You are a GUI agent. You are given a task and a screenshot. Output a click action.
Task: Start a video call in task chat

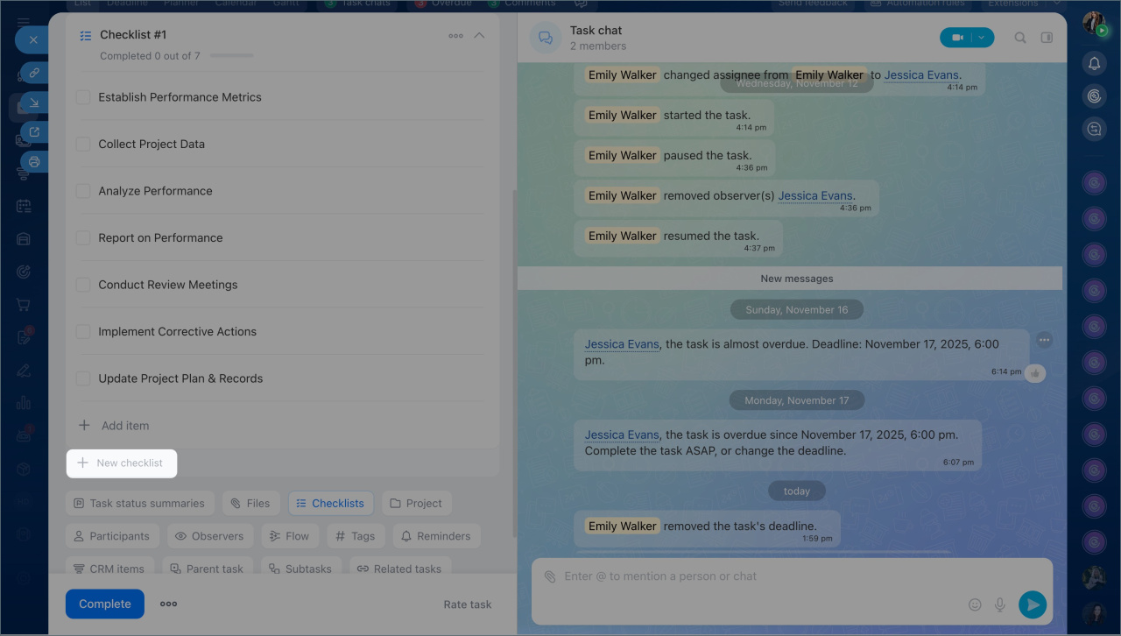tap(957, 38)
